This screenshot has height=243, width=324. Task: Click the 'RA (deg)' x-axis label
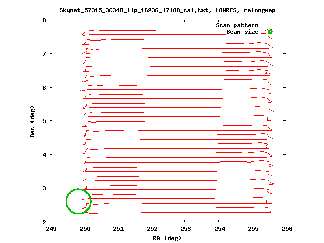point(167,238)
